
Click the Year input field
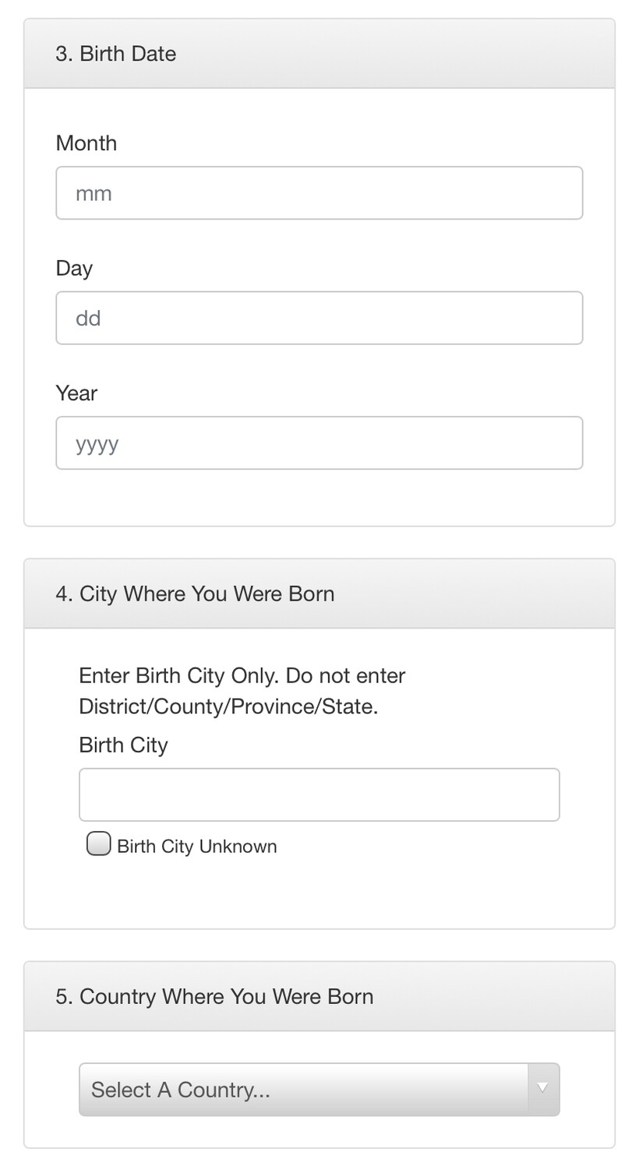[319, 443]
